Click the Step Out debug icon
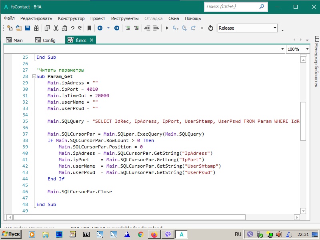The image size is (320, 240). [193, 28]
